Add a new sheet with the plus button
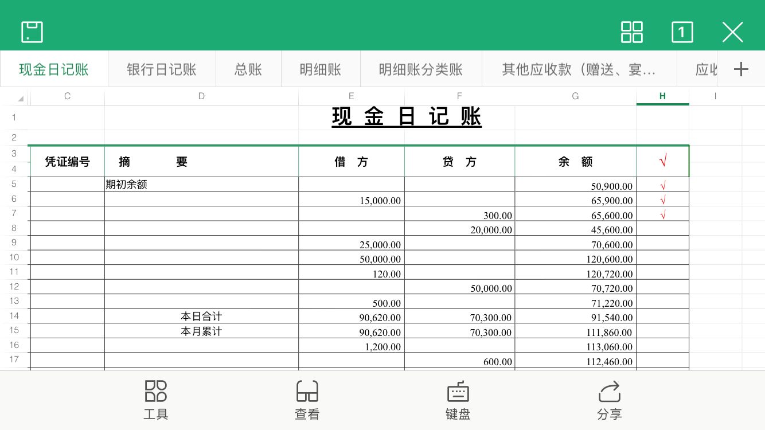The image size is (765, 430). tap(741, 68)
